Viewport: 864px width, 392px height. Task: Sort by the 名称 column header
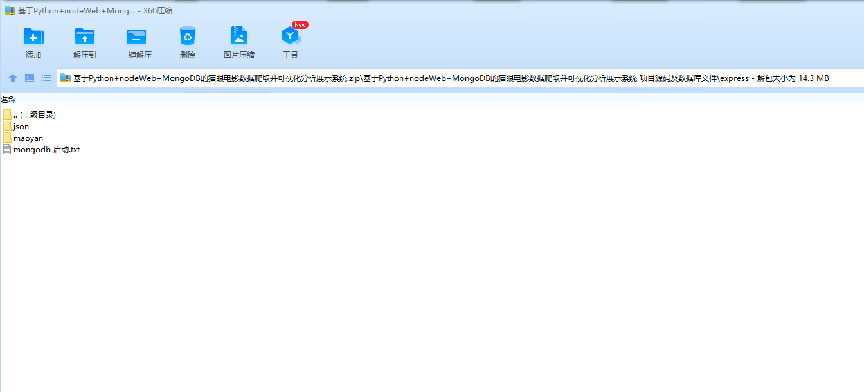pos(8,100)
